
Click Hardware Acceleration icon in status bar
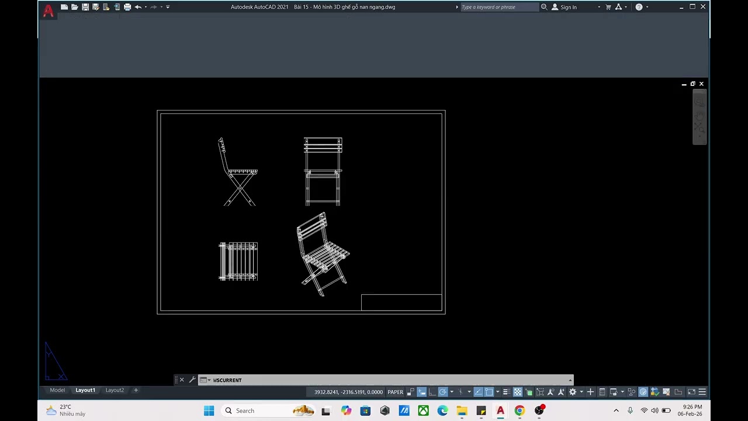click(x=643, y=392)
